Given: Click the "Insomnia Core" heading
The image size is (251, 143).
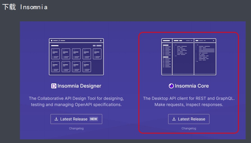Looking at the screenshot, I should click(192, 86).
